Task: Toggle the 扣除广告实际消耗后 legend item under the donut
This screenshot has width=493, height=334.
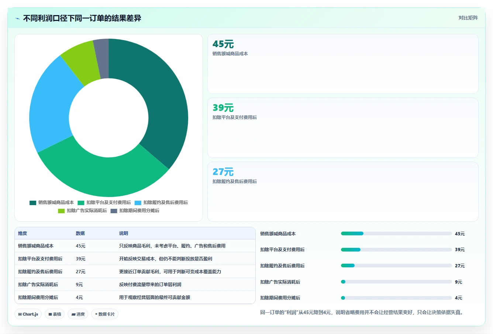Action: 82,211
